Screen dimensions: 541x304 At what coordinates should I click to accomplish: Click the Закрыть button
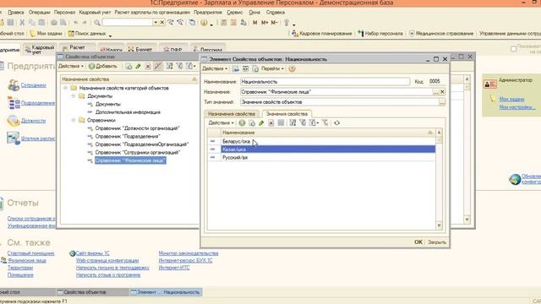point(437,242)
